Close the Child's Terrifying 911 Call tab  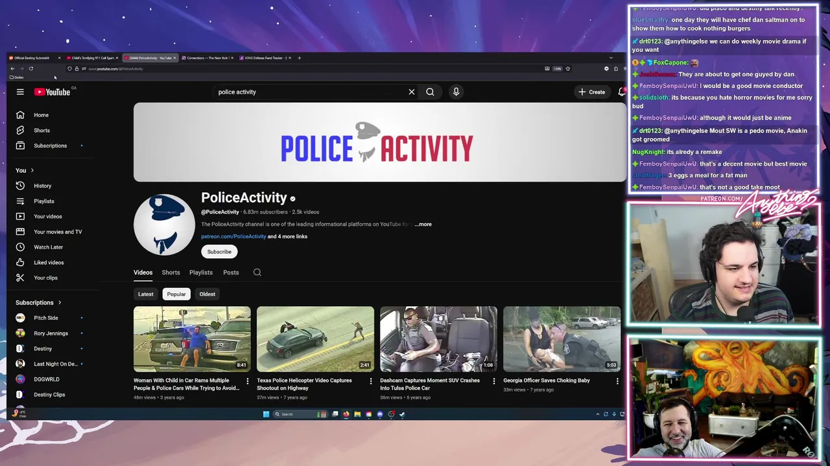117,58
